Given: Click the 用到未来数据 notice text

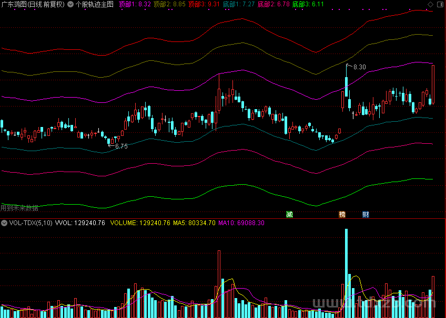Looking at the screenshot, I should (19, 208).
